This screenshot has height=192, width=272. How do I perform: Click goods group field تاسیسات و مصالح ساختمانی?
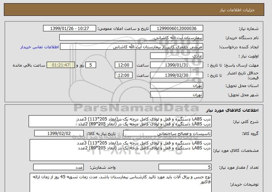click(x=167, y=134)
